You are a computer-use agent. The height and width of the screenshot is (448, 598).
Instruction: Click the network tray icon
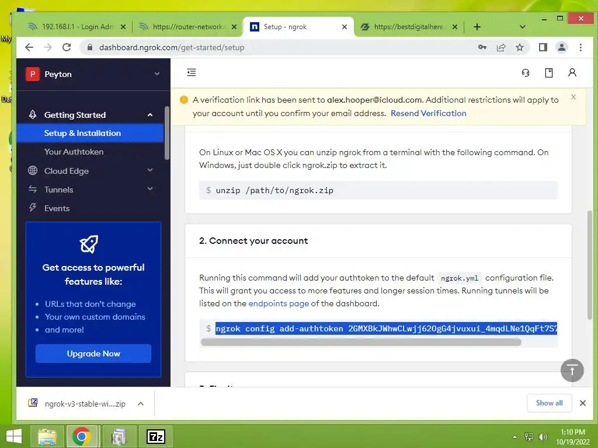click(529, 437)
